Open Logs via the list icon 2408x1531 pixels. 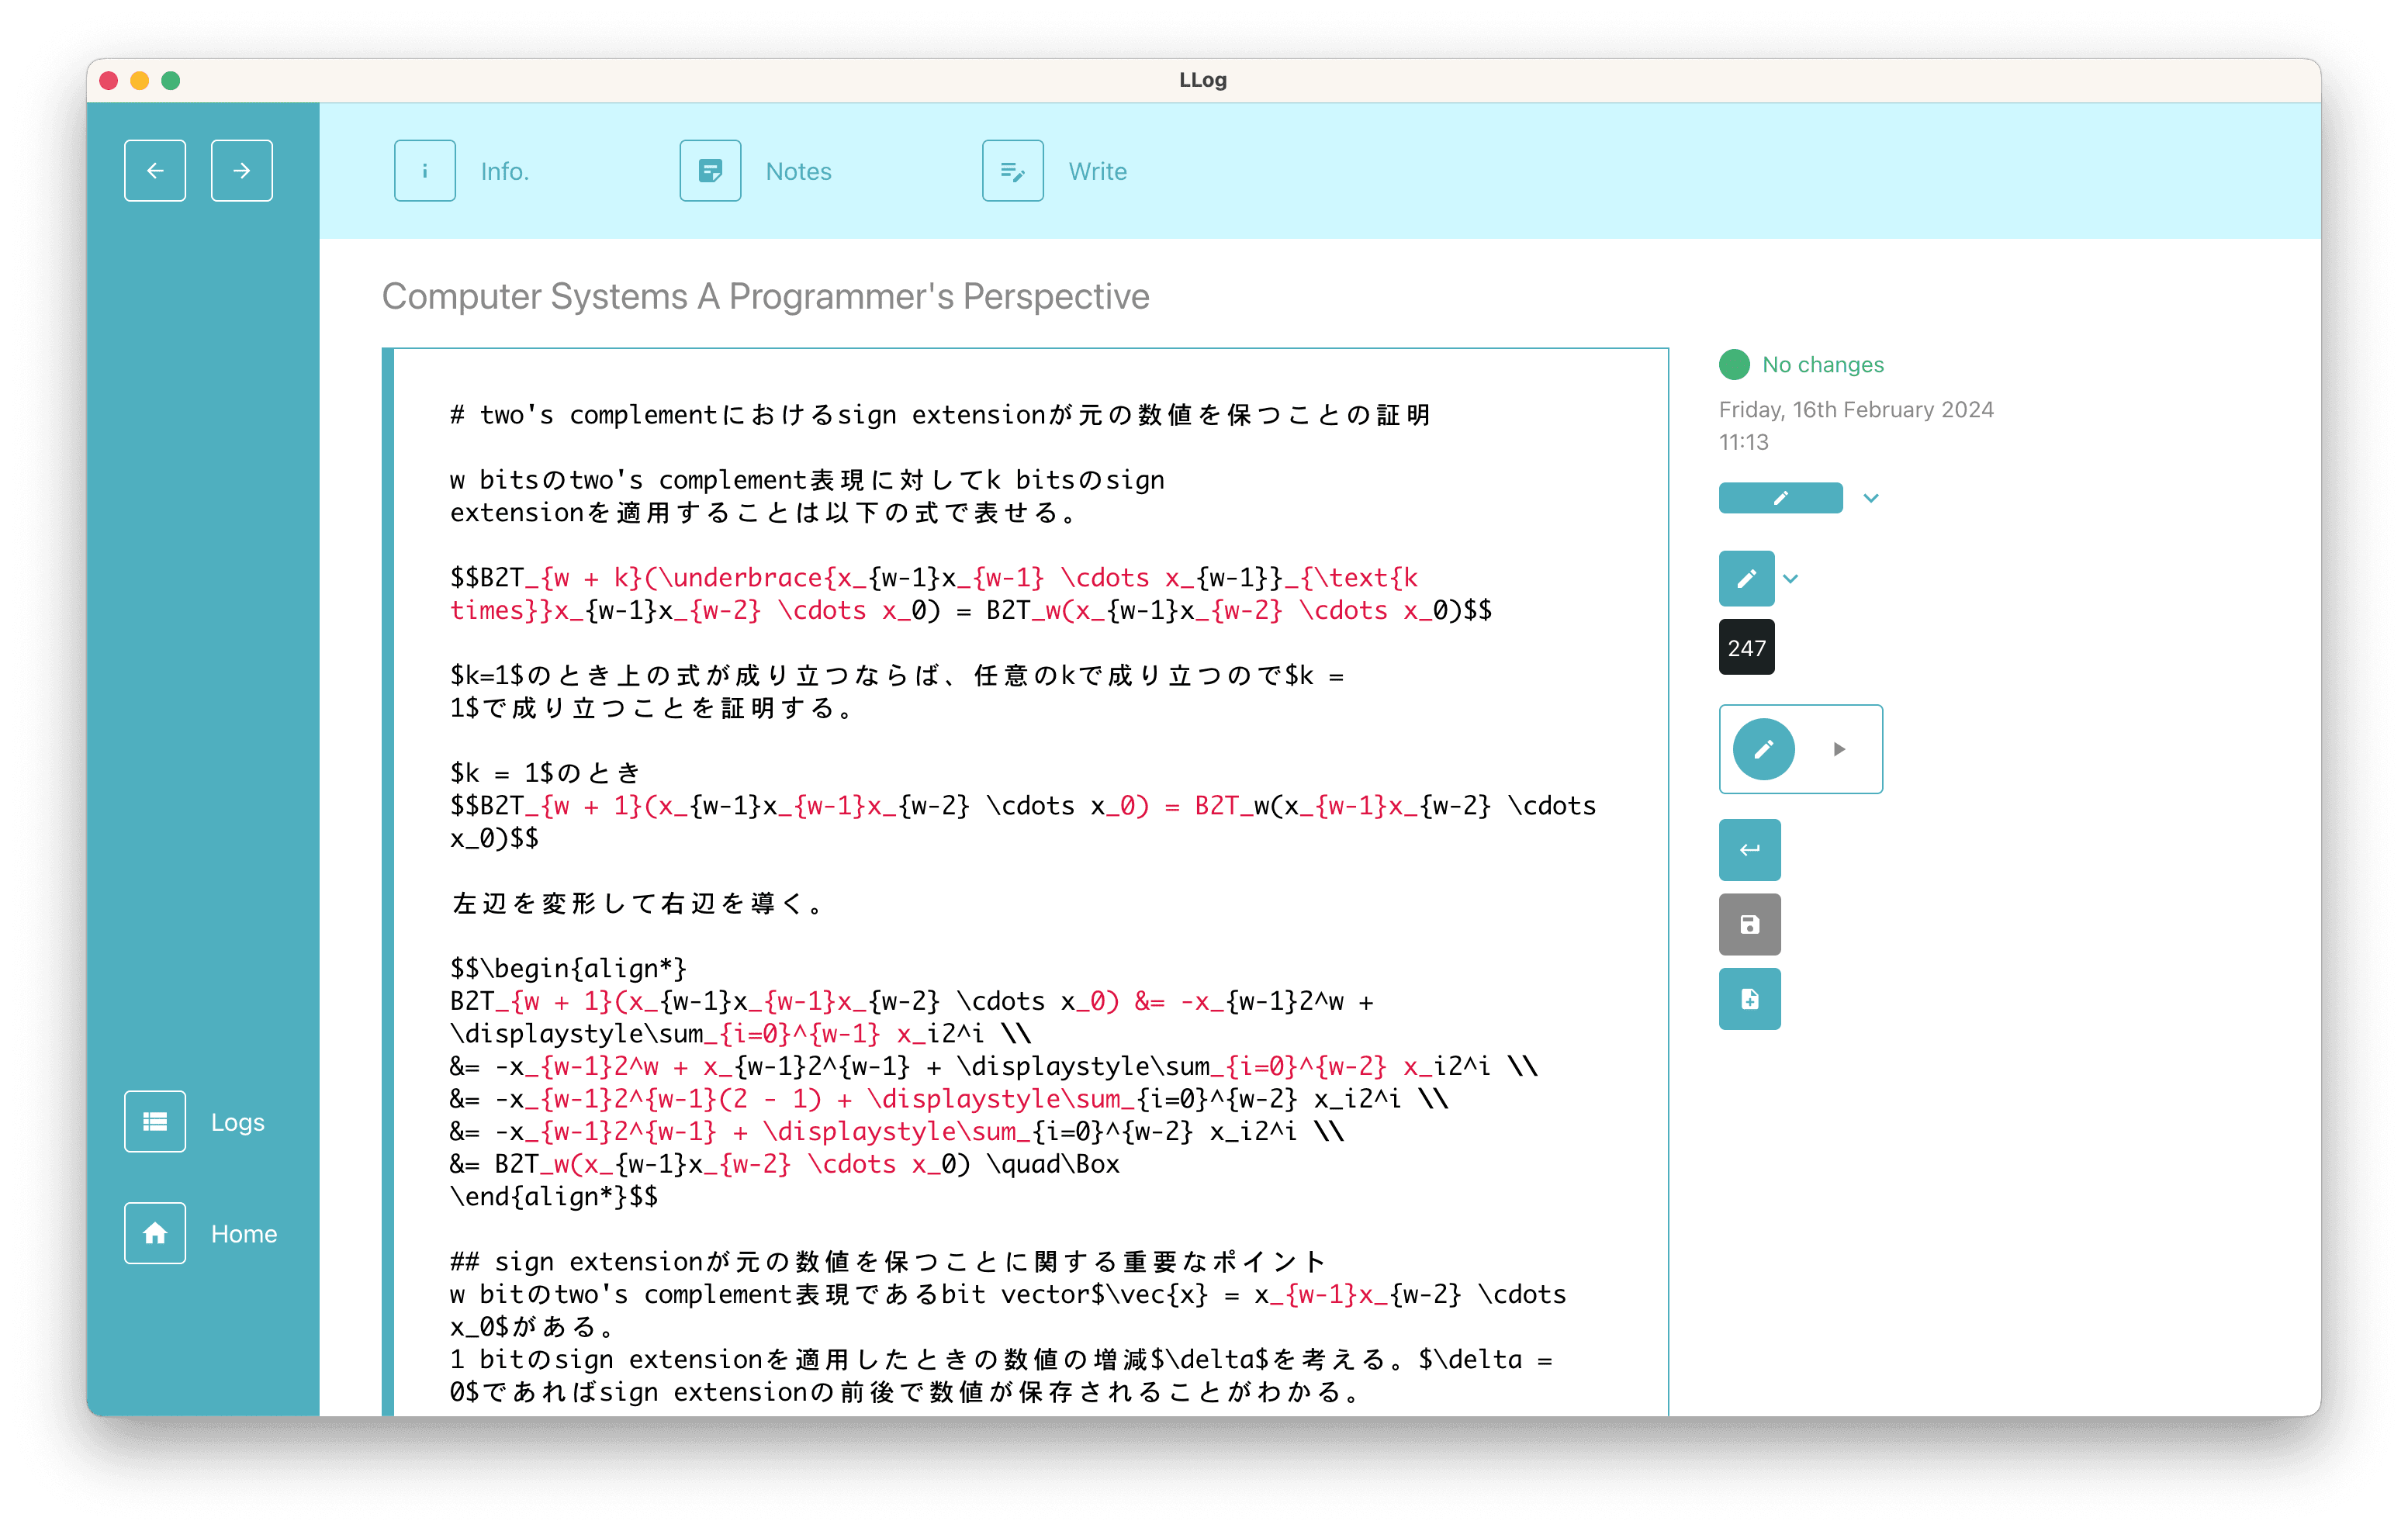[x=155, y=1121]
